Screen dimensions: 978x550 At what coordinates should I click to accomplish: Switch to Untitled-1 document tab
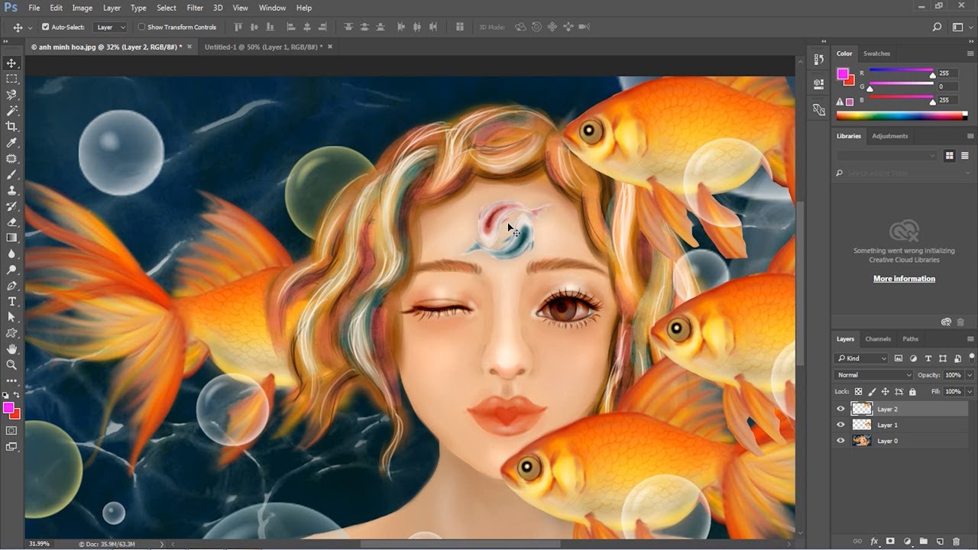point(263,47)
